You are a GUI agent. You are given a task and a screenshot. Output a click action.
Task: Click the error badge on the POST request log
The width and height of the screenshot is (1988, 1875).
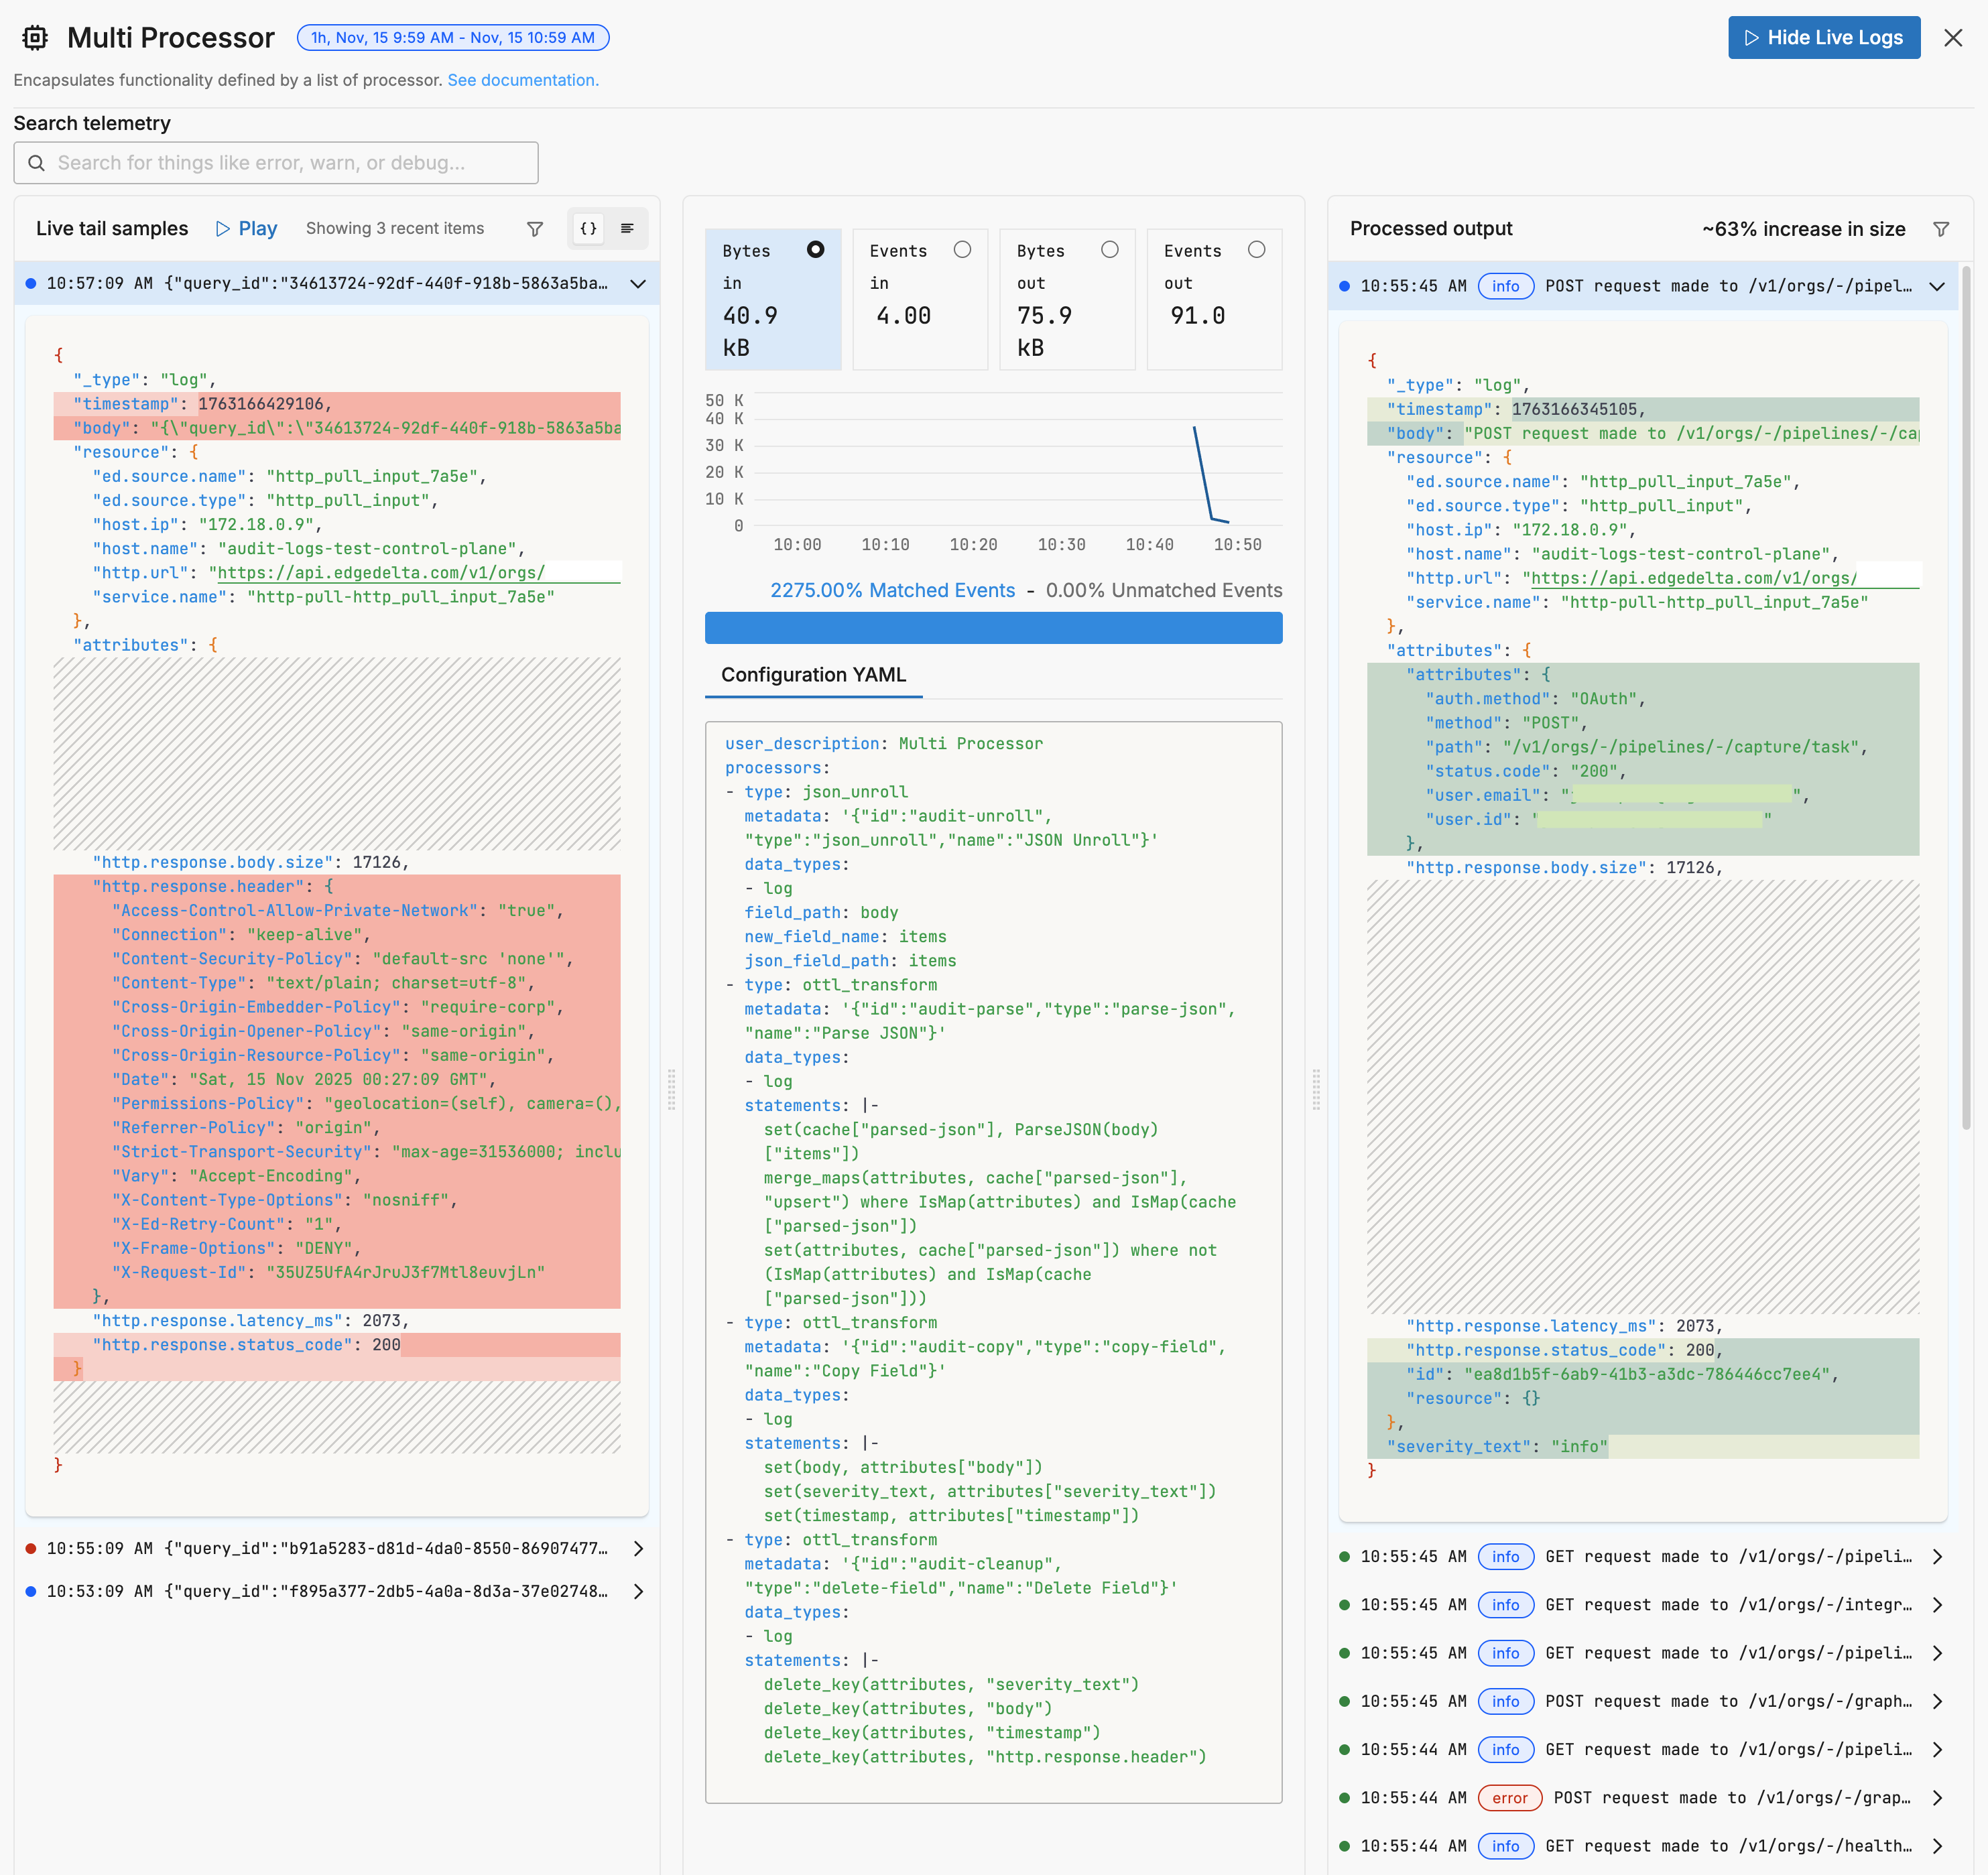click(x=1509, y=1797)
